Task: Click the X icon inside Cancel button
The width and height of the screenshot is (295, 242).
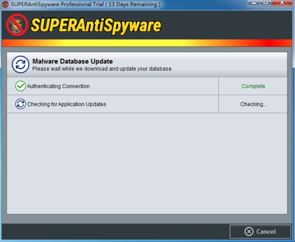Action: (249, 231)
